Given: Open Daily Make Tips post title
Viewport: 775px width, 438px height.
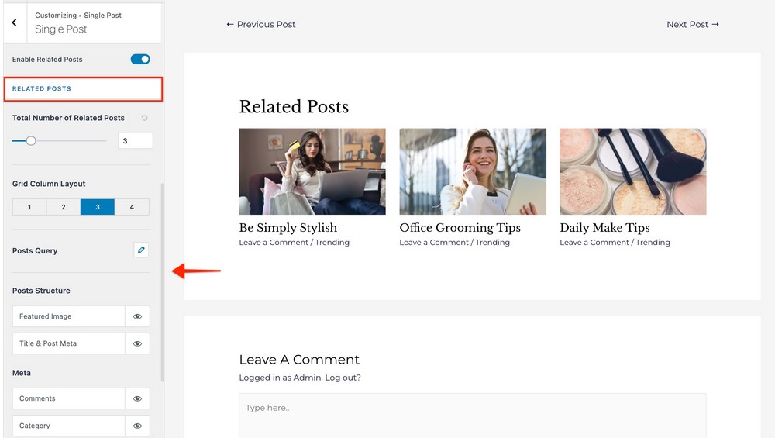Looking at the screenshot, I should click(x=604, y=227).
